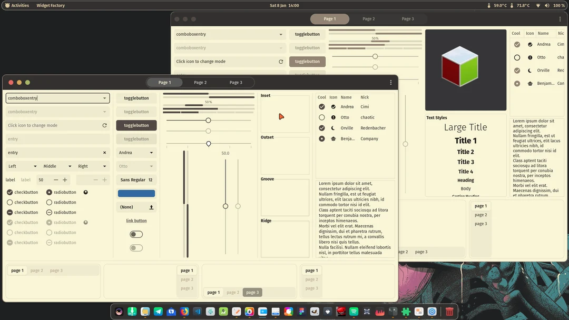Open the Trash icon in the dock
The width and height of the screenshot is (569, 320).
449,312
